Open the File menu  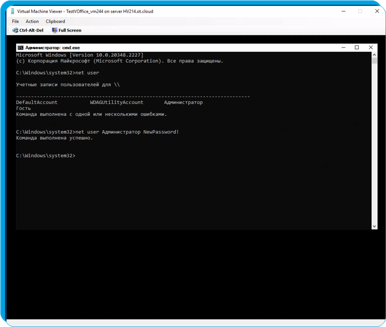pos(15,21)
